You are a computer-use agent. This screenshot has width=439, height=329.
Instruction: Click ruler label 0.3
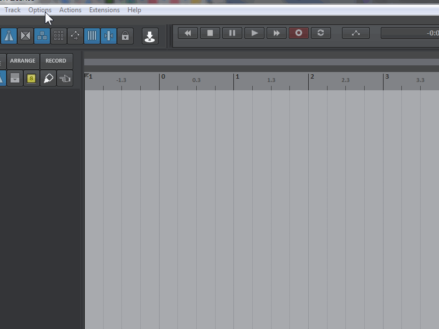(196, 80)
